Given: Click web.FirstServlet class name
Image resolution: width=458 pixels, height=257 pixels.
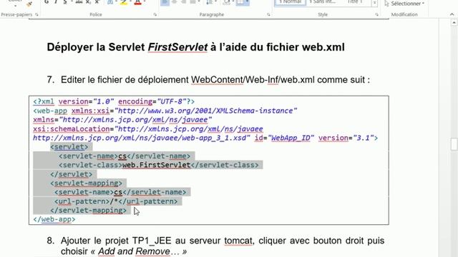Looking at the screenshot, I should coord(156,165).
